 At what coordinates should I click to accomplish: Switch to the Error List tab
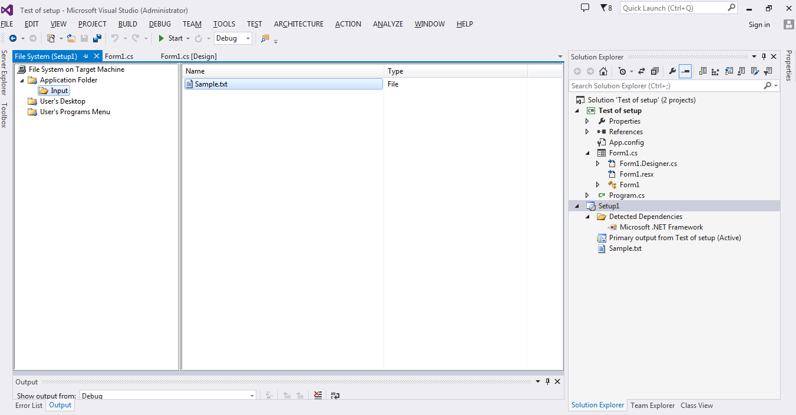[x=29, y=406]
